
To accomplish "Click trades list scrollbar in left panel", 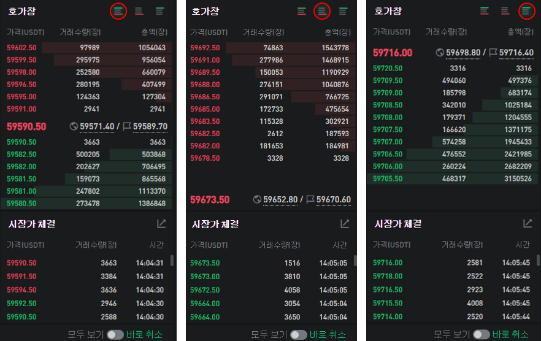I will tap(172, 261).
